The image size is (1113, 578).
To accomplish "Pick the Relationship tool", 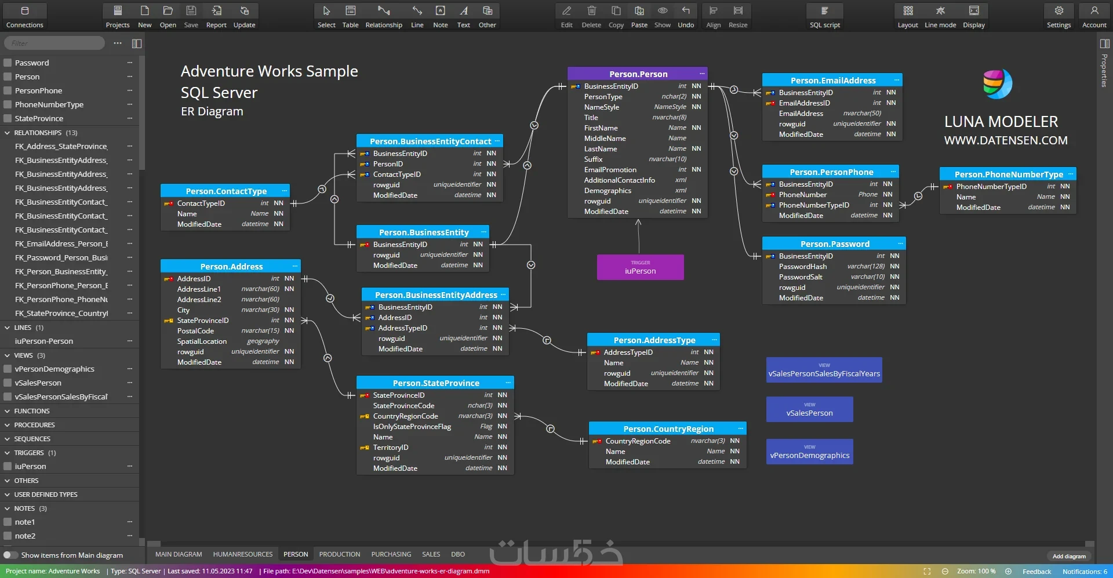I will [384, 16].
